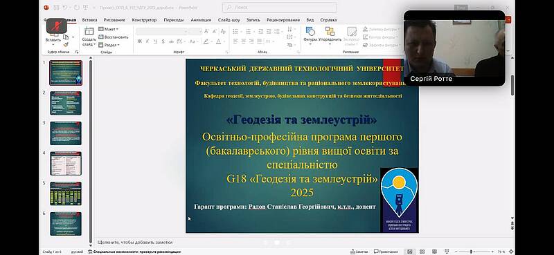This screenshot has height=255, width=554.
Task: Open the Справка tab
Action: pos(328,20)
